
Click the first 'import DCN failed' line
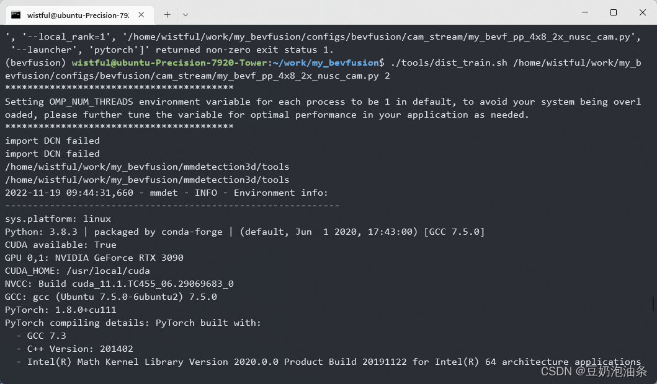(x=52, y=141)
